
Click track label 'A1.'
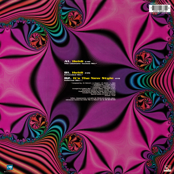click(68, 61)
